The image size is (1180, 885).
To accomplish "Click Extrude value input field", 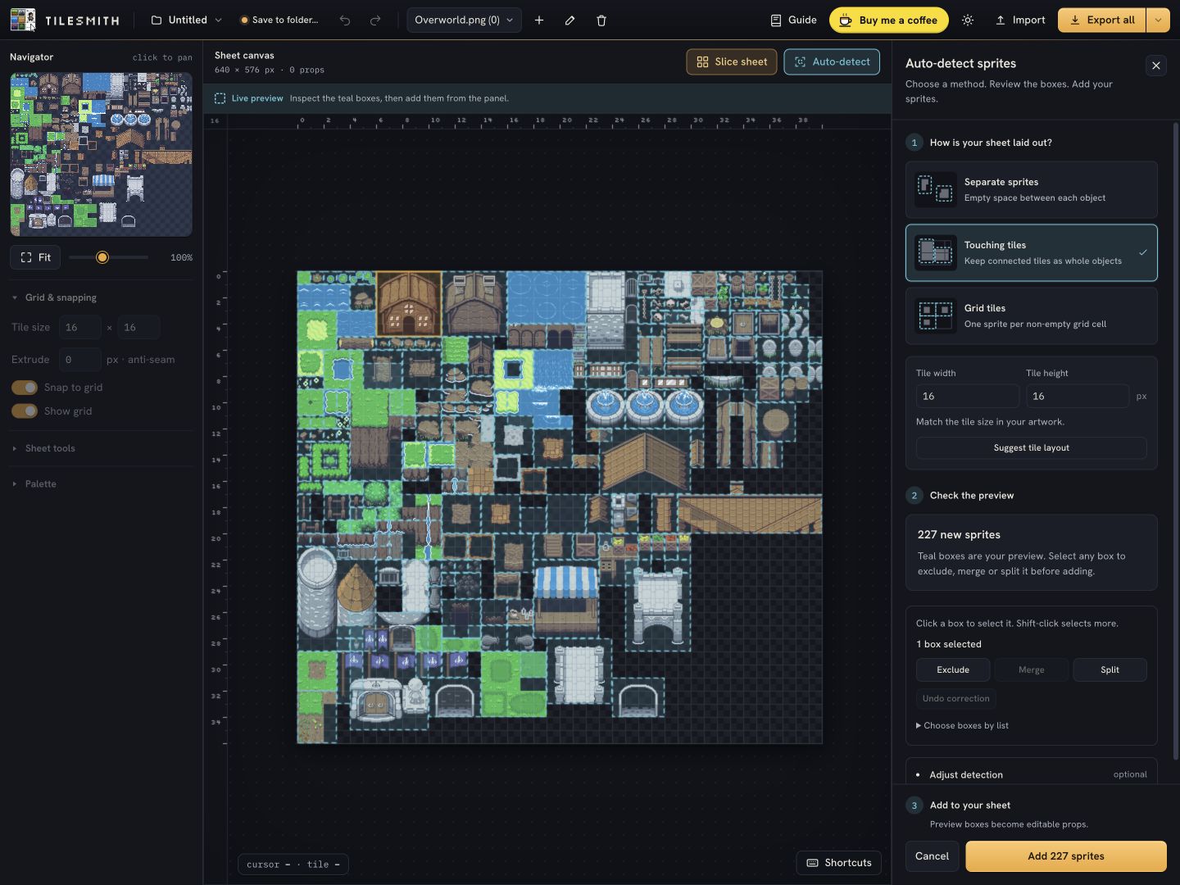I will click(x=79, y=359).
